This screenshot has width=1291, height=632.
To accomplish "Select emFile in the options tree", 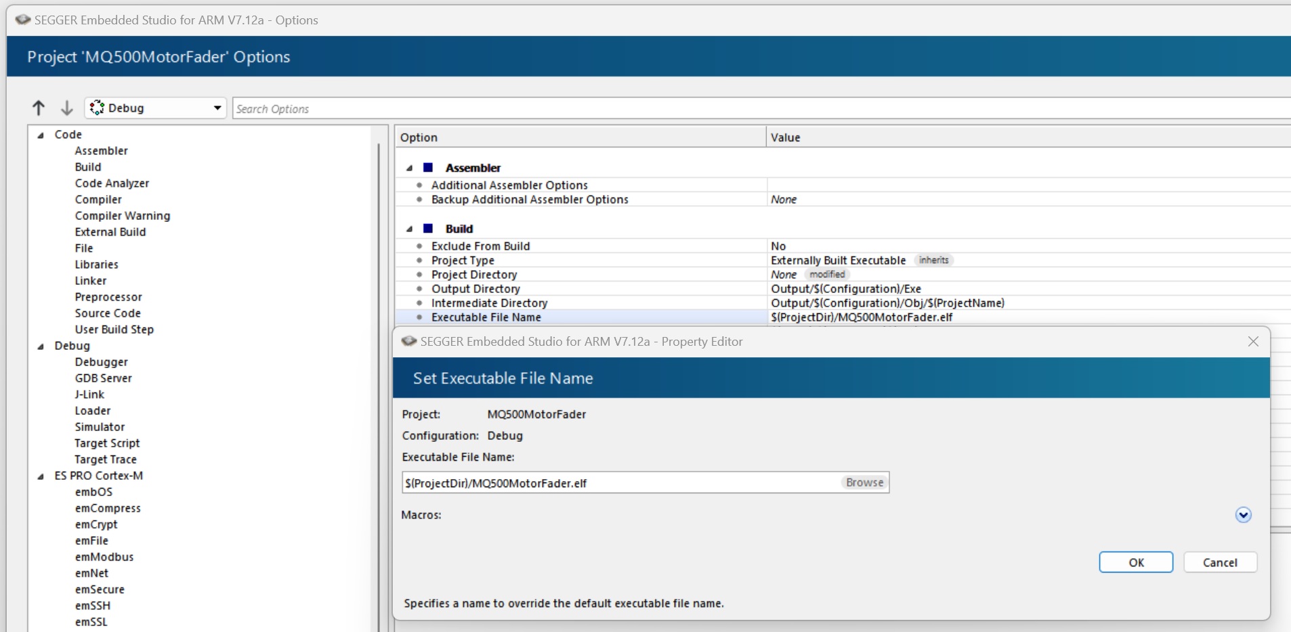I will click(91, 541).
